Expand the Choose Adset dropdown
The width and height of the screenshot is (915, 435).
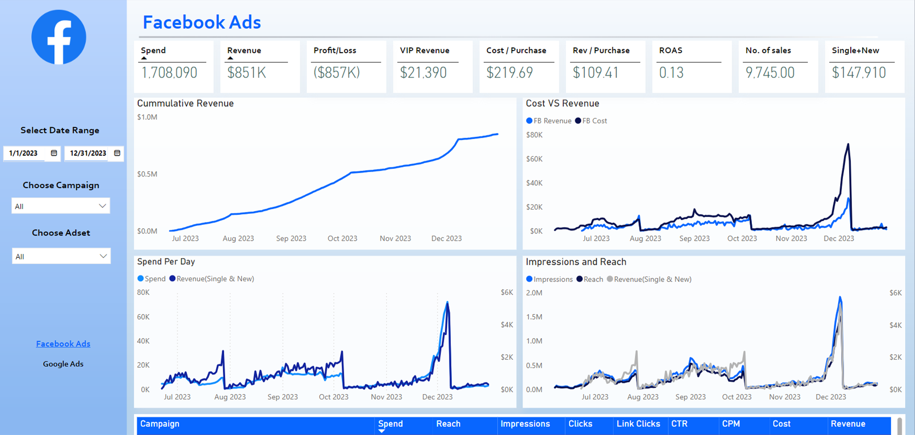tap(61, 256)
